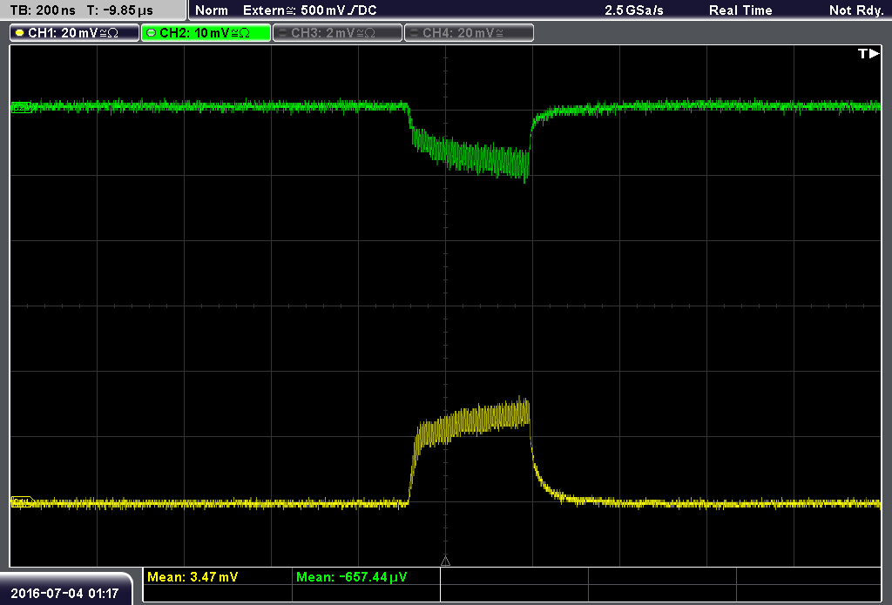Screen dimensions: 892x605
Task: Click the yellow Mean: 3.47 mV measurement
Action: (193, 577)
